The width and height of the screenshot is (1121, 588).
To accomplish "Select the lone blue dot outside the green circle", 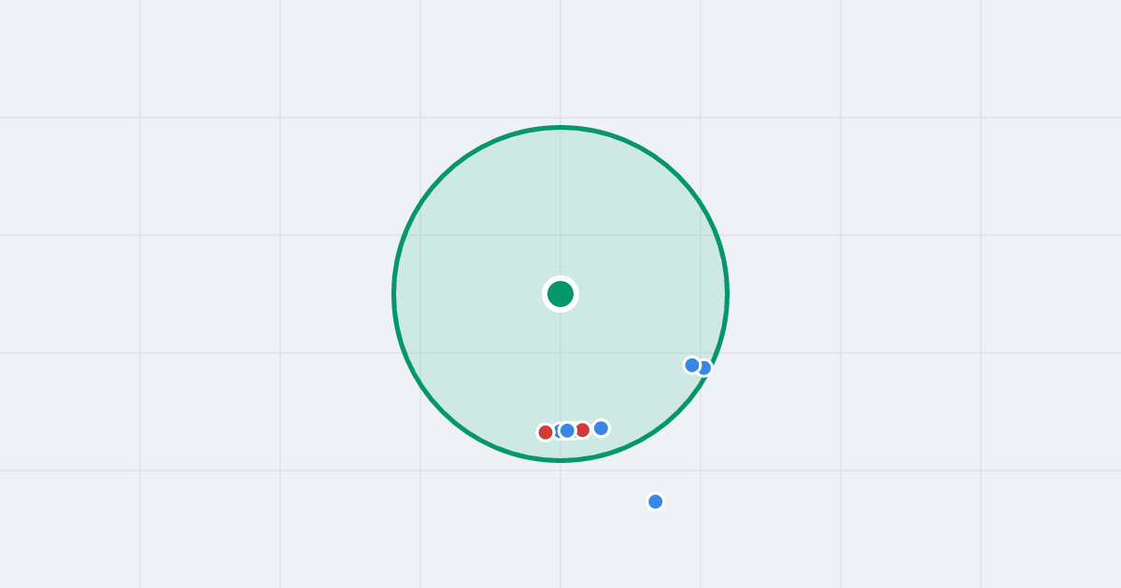I will (x=656, y=501).
